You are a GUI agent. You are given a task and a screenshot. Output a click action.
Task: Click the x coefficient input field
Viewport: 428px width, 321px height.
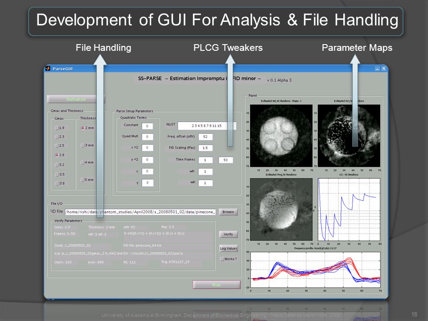(x=148, y=171)
